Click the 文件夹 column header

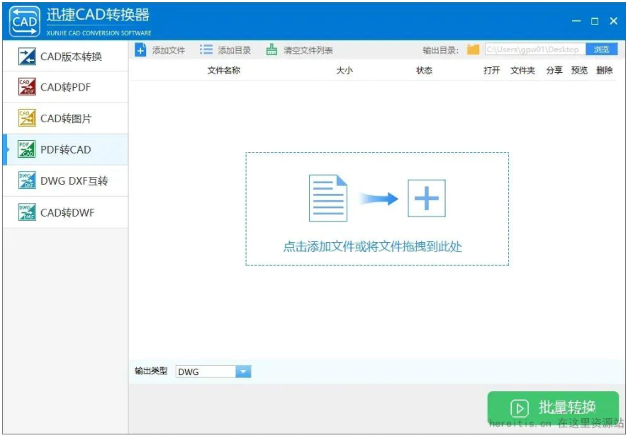pos(522,71)
